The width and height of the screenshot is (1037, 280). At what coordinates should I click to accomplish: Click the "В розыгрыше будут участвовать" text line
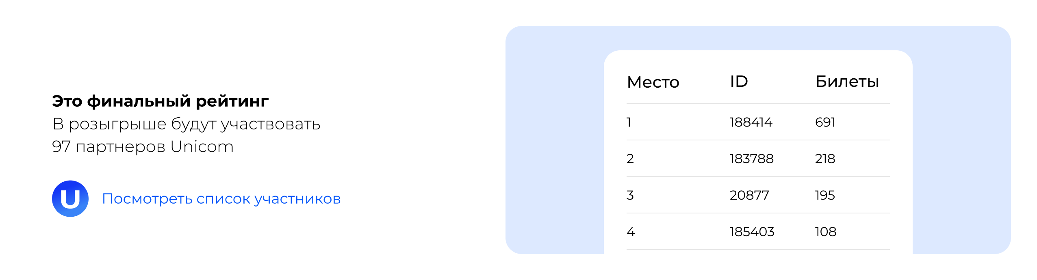[186, 124]
